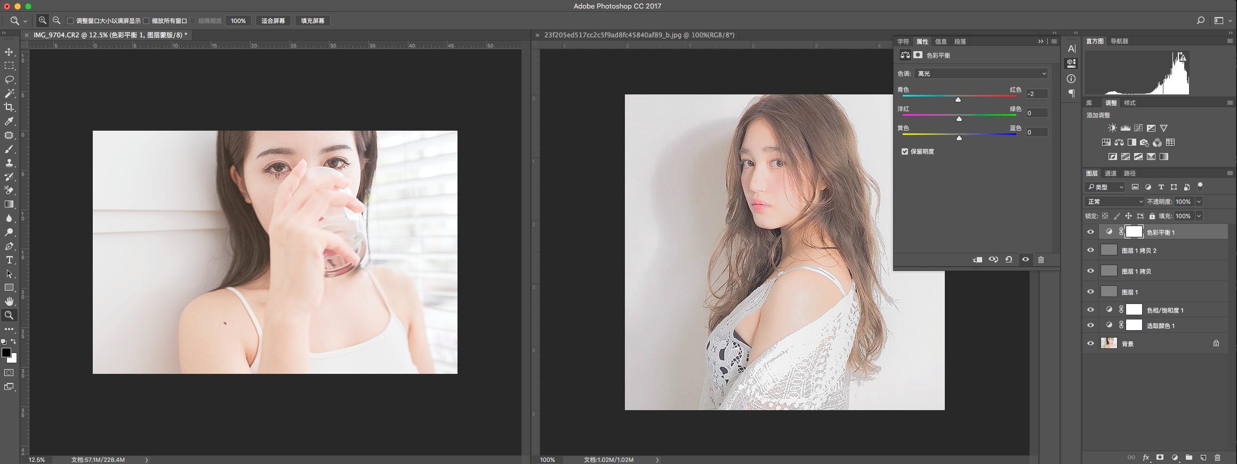Open the 色调 tone dropdown
Viewport: 1237px width, 464px height.
click(x=981, y=74)
